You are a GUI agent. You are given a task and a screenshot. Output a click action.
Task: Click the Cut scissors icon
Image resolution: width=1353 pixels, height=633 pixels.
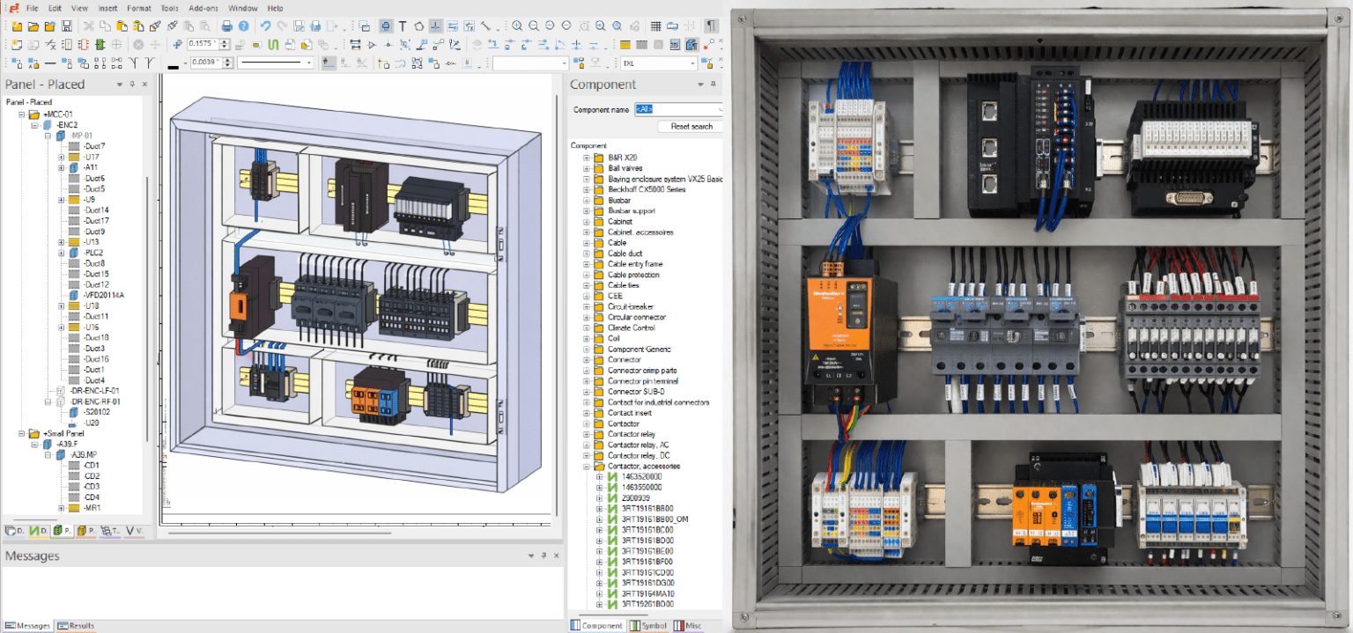tap(88, 26)
